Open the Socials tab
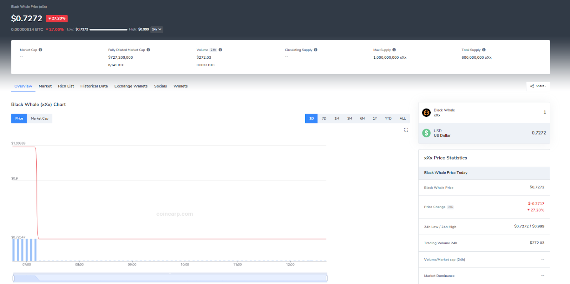This screenshot has width=570, height=284. [160, 86]
